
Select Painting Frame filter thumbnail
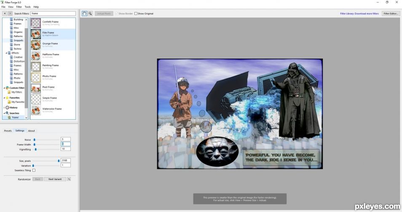pos(36,67)
